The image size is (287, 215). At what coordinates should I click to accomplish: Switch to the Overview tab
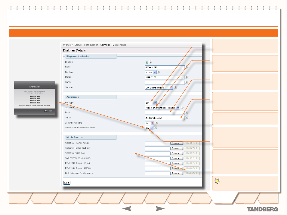tap(68, 45)
